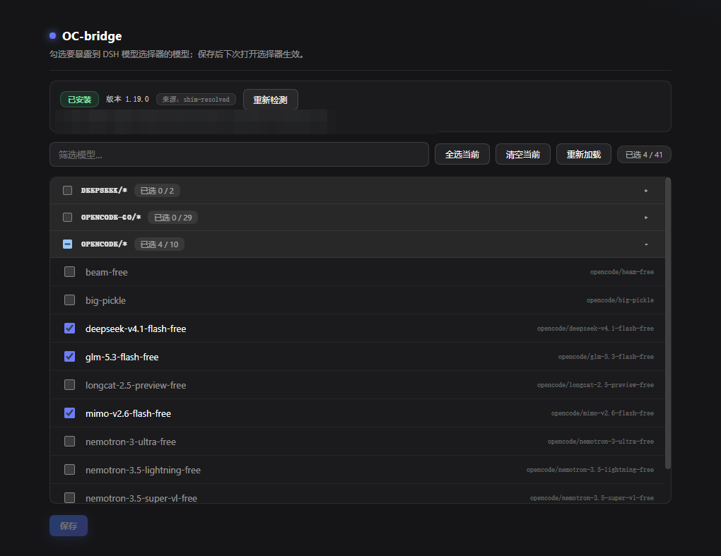Click the 重新加载 reload button

[x=583, y=155]
